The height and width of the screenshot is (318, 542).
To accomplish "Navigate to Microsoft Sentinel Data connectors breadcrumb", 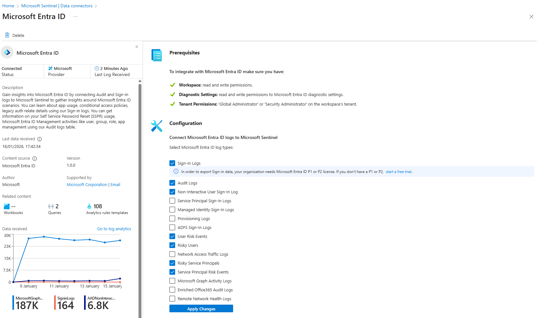I will click(57, 6).
